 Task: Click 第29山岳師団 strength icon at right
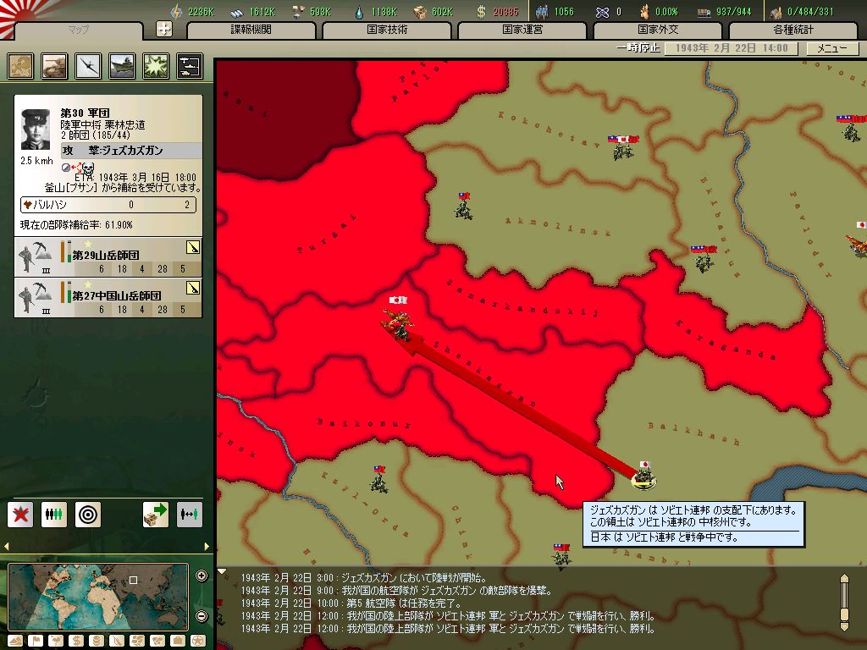(193, 247)
